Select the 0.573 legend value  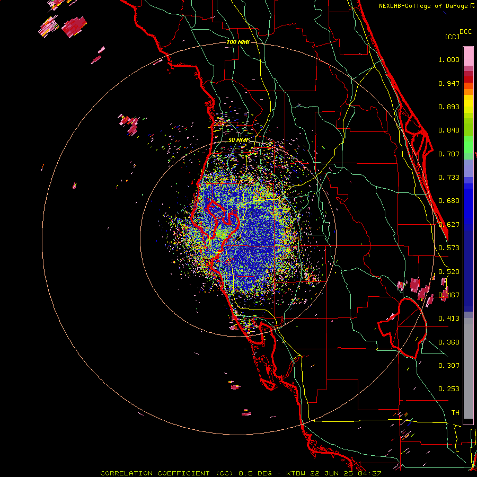(x=449, y=248)
